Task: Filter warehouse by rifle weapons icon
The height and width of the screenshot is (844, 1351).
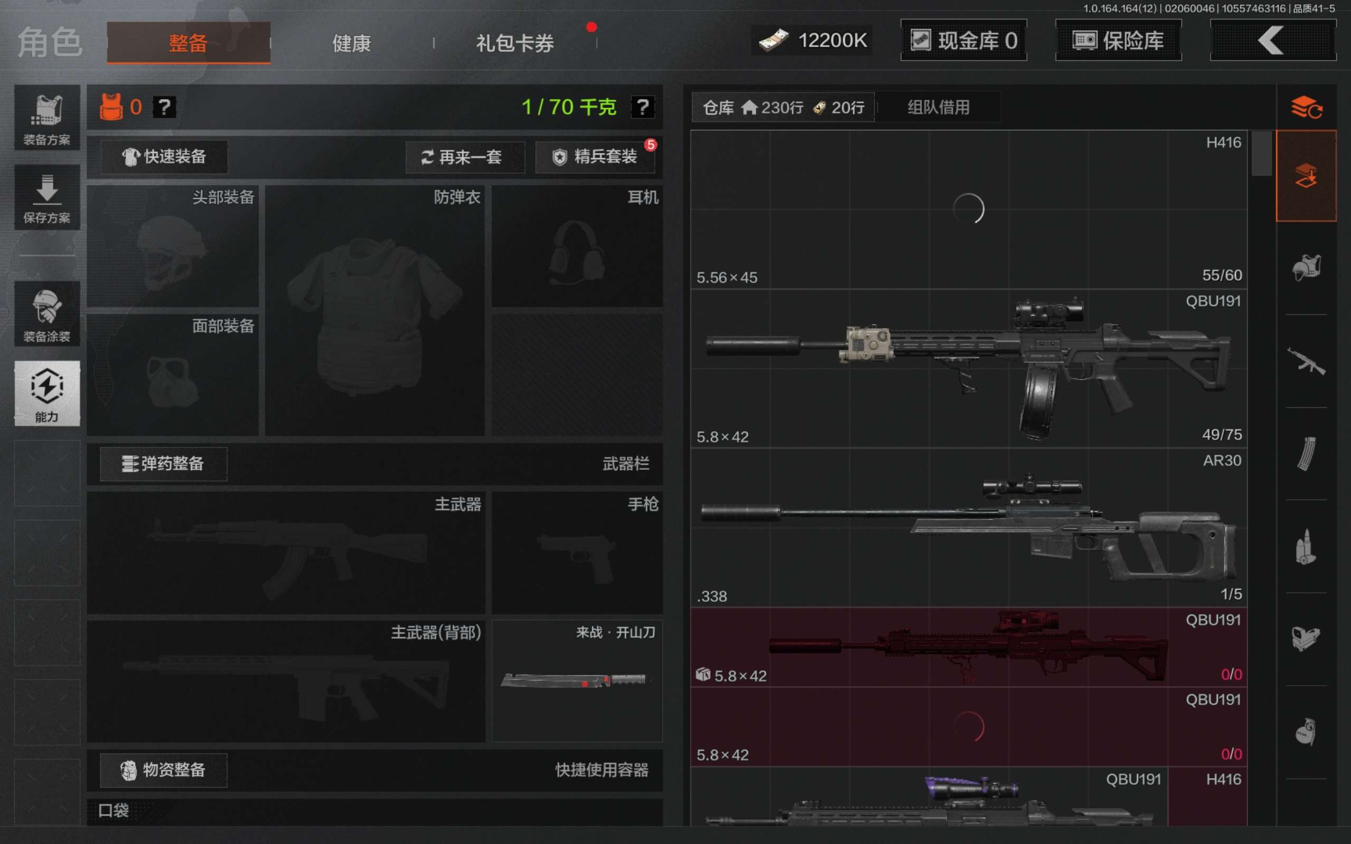Action: click(1306, 361)
